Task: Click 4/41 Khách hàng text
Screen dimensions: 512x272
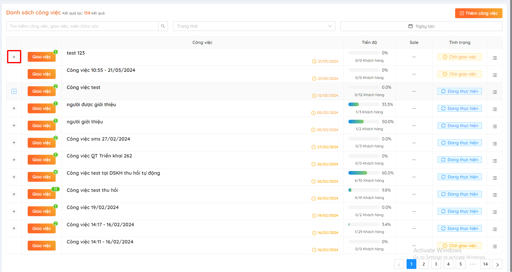Action: tap(369, 198)
